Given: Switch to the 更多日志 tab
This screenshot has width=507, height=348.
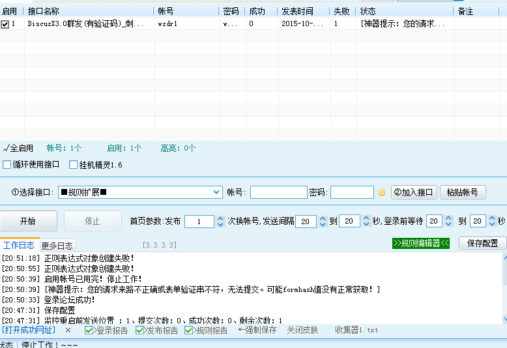Looking at the screenshot, I should coord(57,246).
